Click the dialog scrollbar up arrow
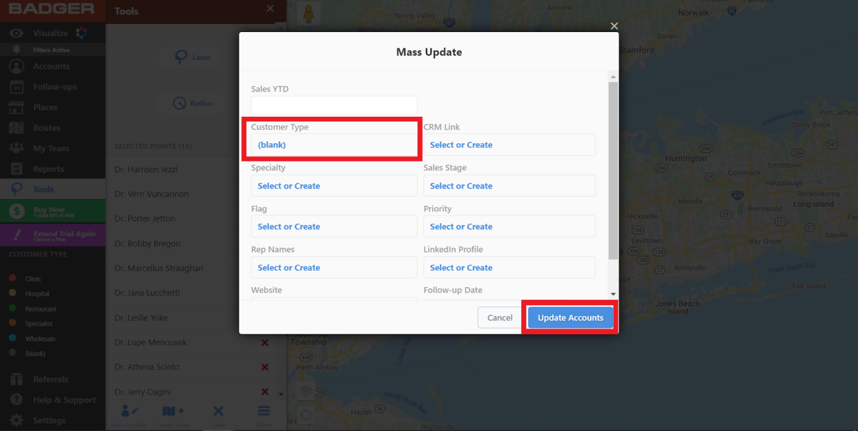This screenshot has width=858, height=431. click(613, 77)
